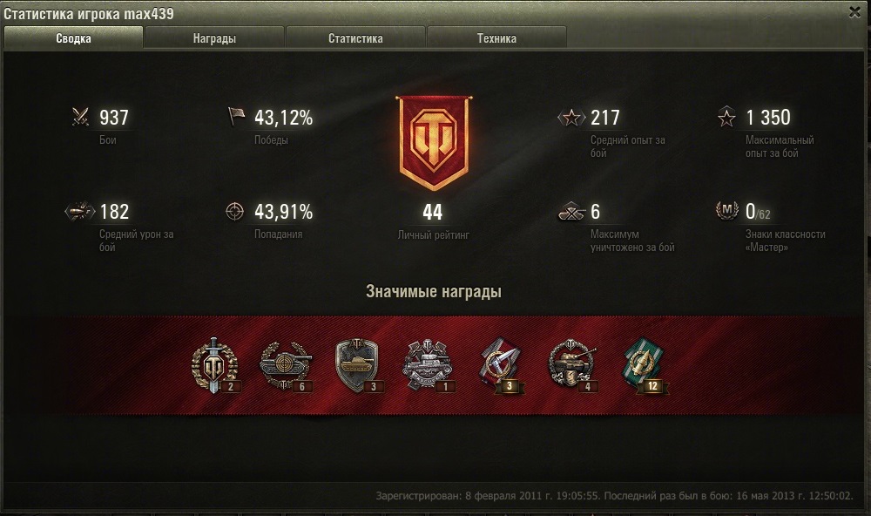Screen dimensions: 871x516
Task: Open the Статистика tab
Action: 355,37
